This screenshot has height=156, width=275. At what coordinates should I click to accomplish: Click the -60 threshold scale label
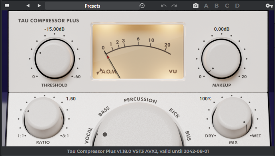click(77, 76)
